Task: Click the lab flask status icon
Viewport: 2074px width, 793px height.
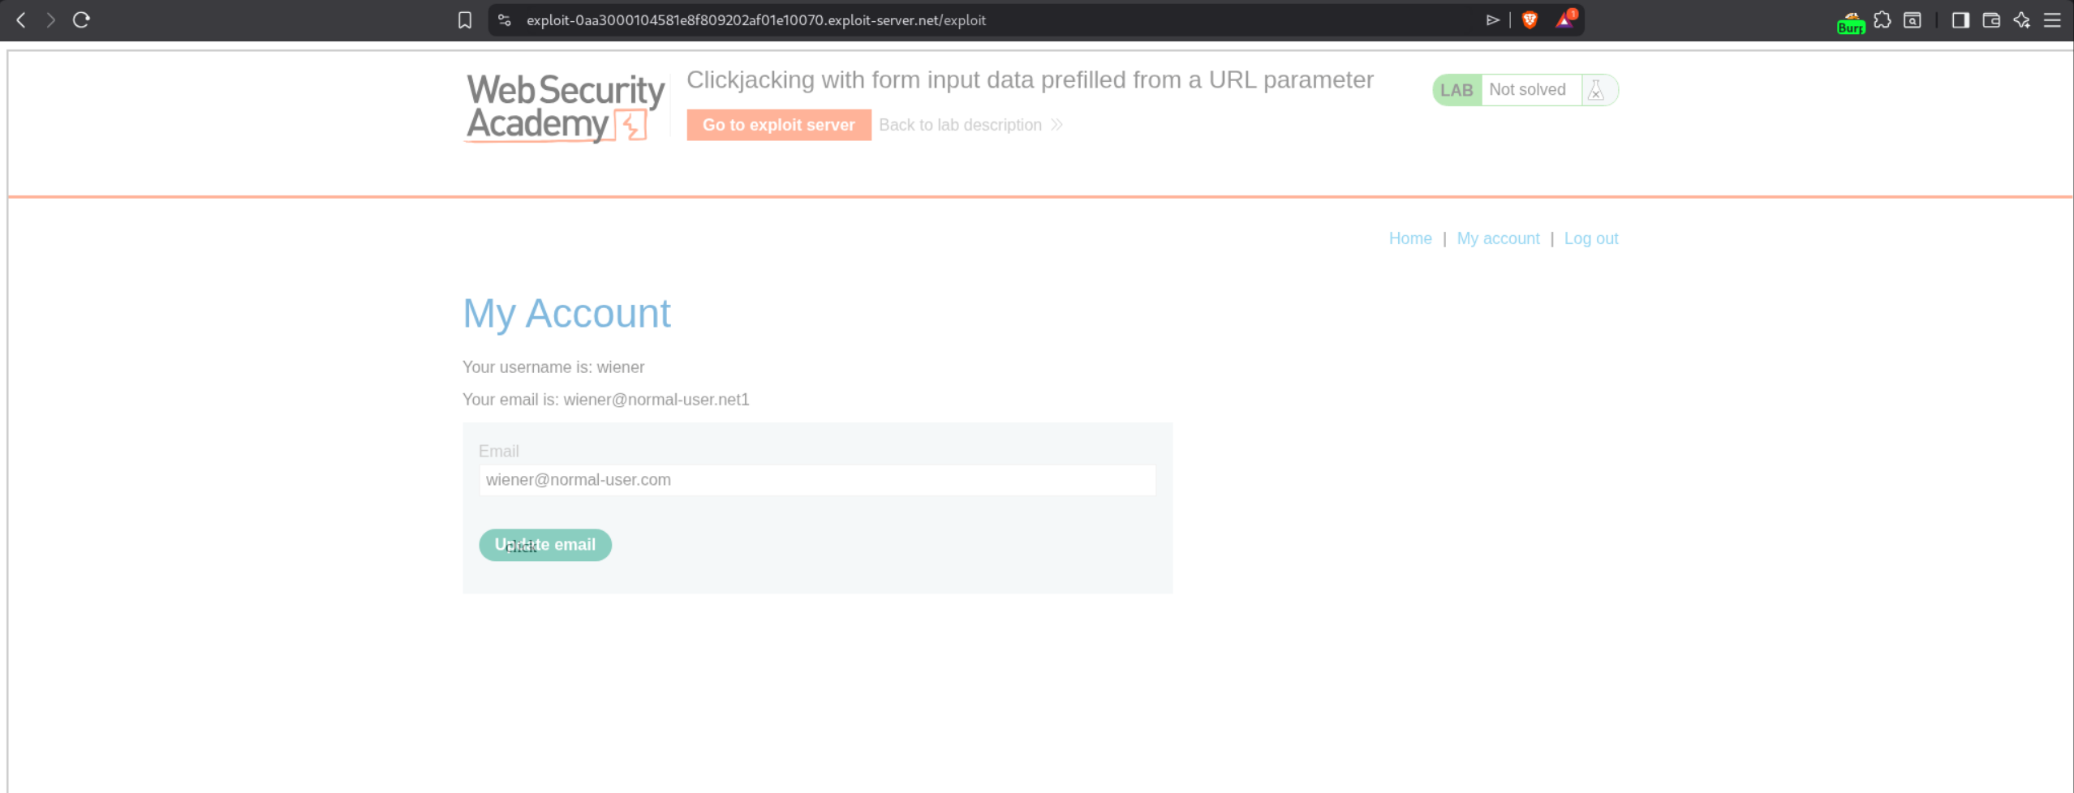Action: 1596,90
